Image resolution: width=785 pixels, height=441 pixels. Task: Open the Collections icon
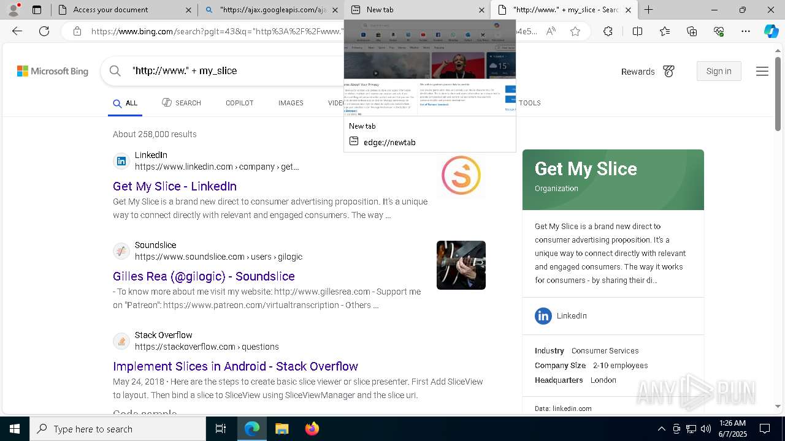[692, 31]
